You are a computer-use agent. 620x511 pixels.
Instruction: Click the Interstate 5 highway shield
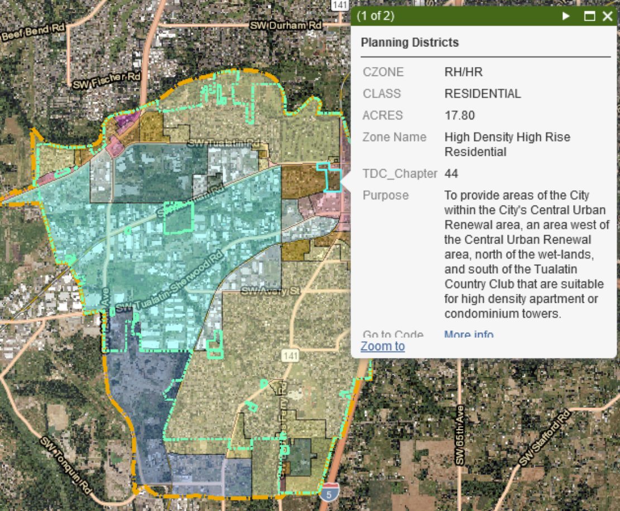click(330, 491)
